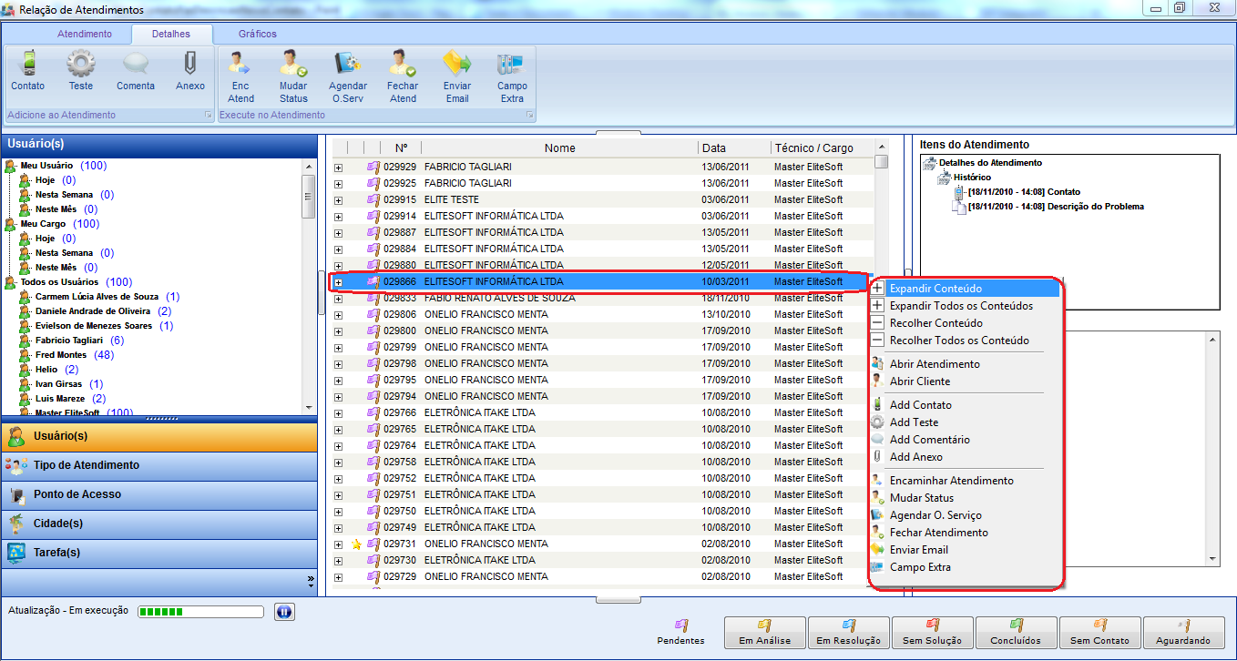Open the Tipo de Atendimento panel
The width and height of the screenshot is (1237, 661).
click(x=87, y=465)
